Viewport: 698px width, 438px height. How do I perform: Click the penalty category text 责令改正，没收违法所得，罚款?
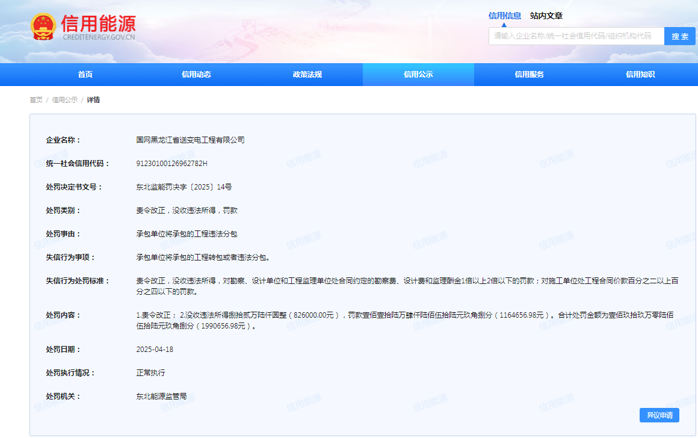pos(187,210)
